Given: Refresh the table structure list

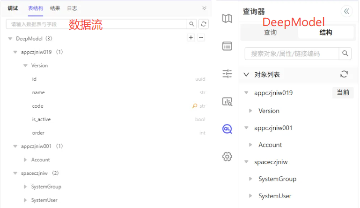Looking at the screenshot, I should [204, 24].
